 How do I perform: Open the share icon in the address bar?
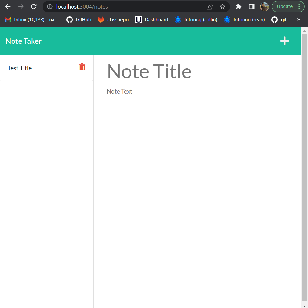tap(210, 6)
